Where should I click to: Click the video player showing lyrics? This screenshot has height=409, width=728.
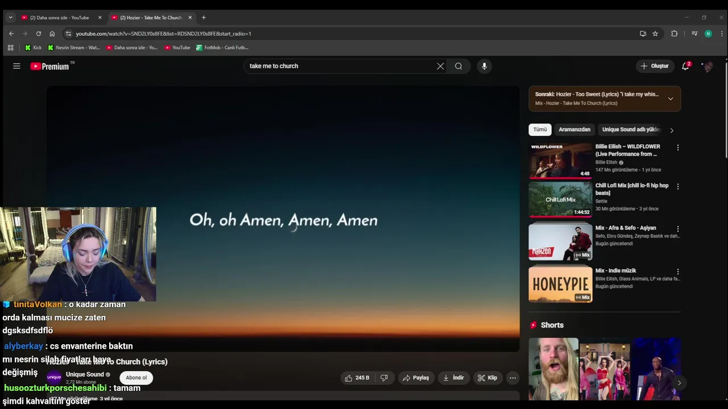click(283, 219)
